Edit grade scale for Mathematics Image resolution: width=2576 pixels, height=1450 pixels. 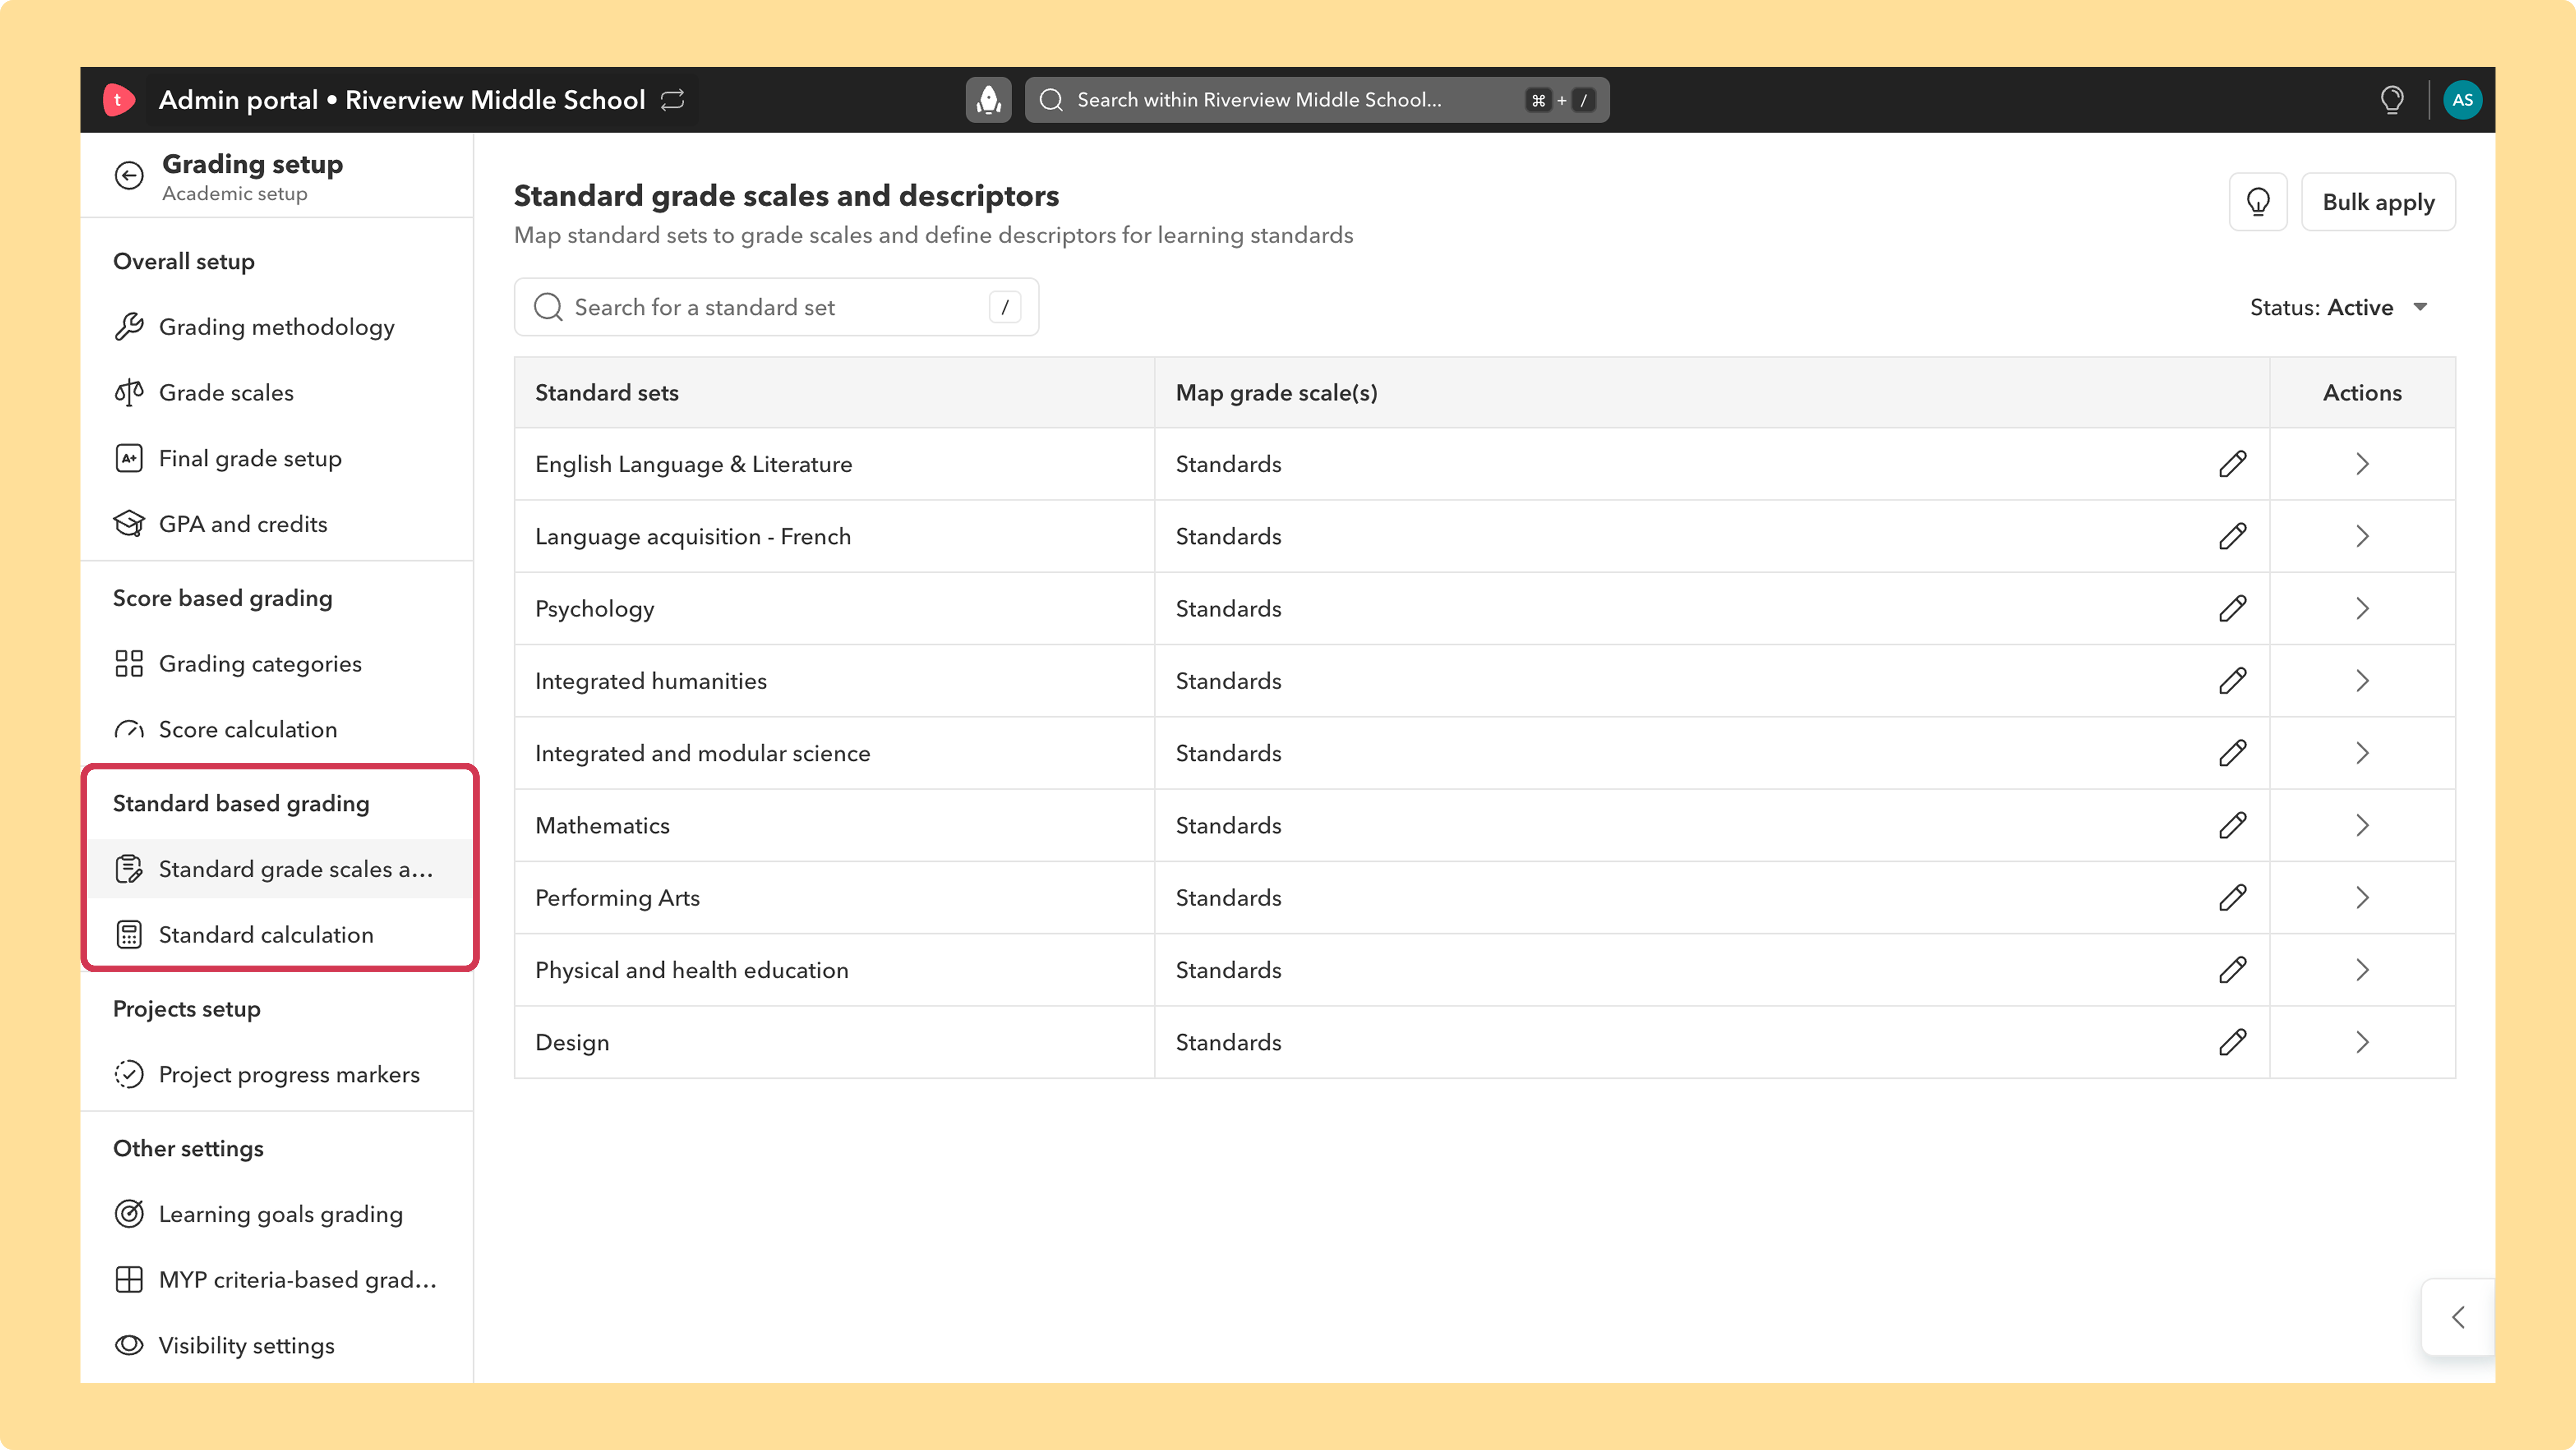tap(2233, 826)
